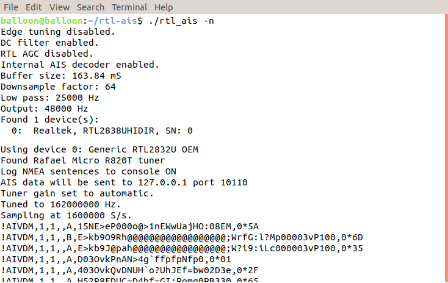Click the 'Buffer size: 163.84 mS' line
Screen dimensions: 448x283
click(x=61, y=76)
